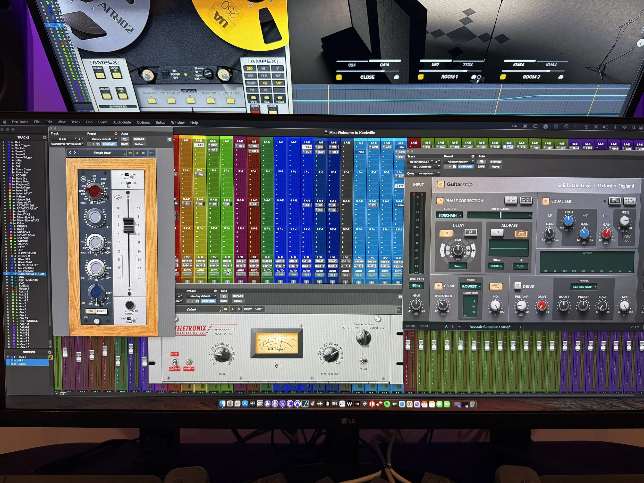
Task: Click UNDO in the Guitarstrip footer
Action: 411,326
